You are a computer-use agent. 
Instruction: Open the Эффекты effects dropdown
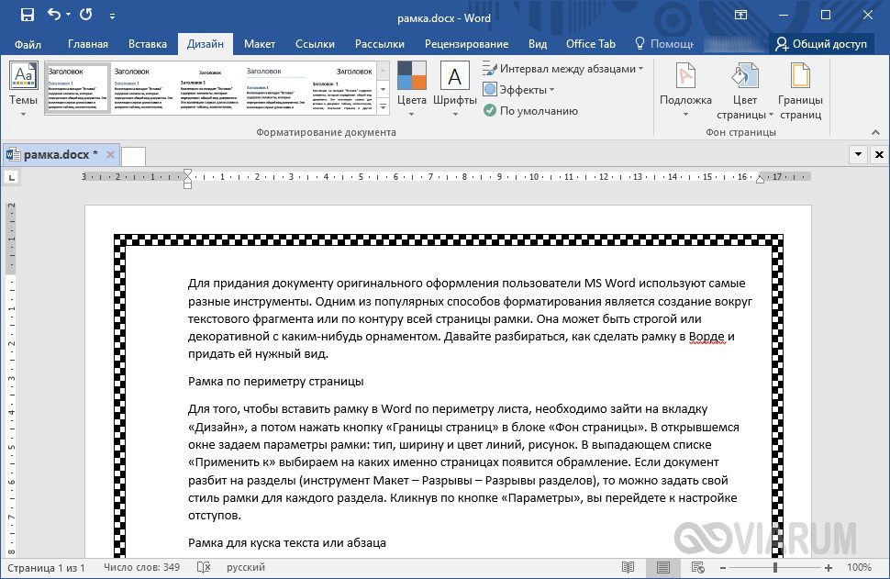coord(518,90)
